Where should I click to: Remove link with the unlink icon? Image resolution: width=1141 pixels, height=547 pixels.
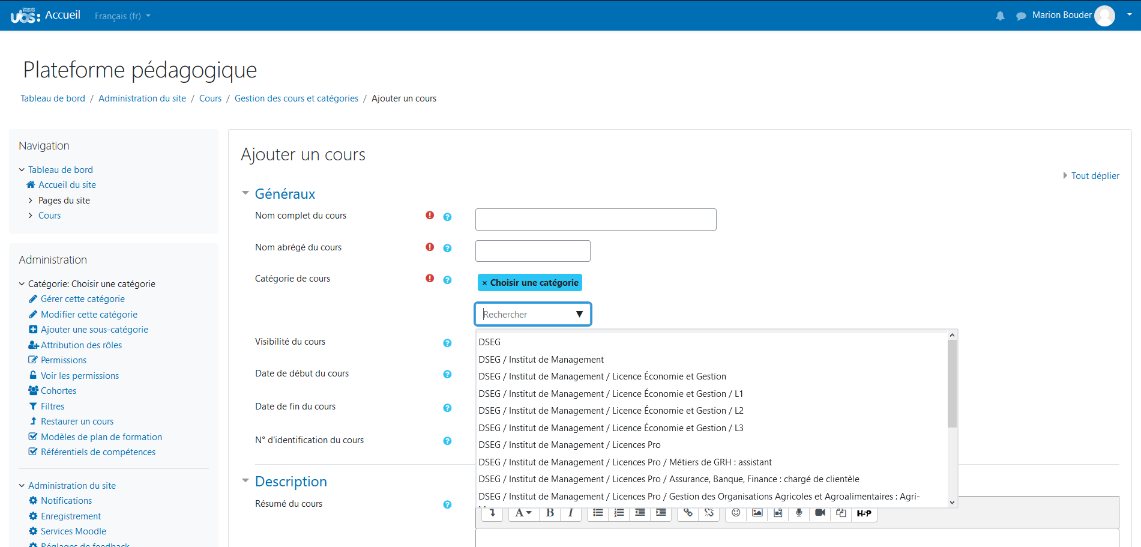tap(709, 513)
